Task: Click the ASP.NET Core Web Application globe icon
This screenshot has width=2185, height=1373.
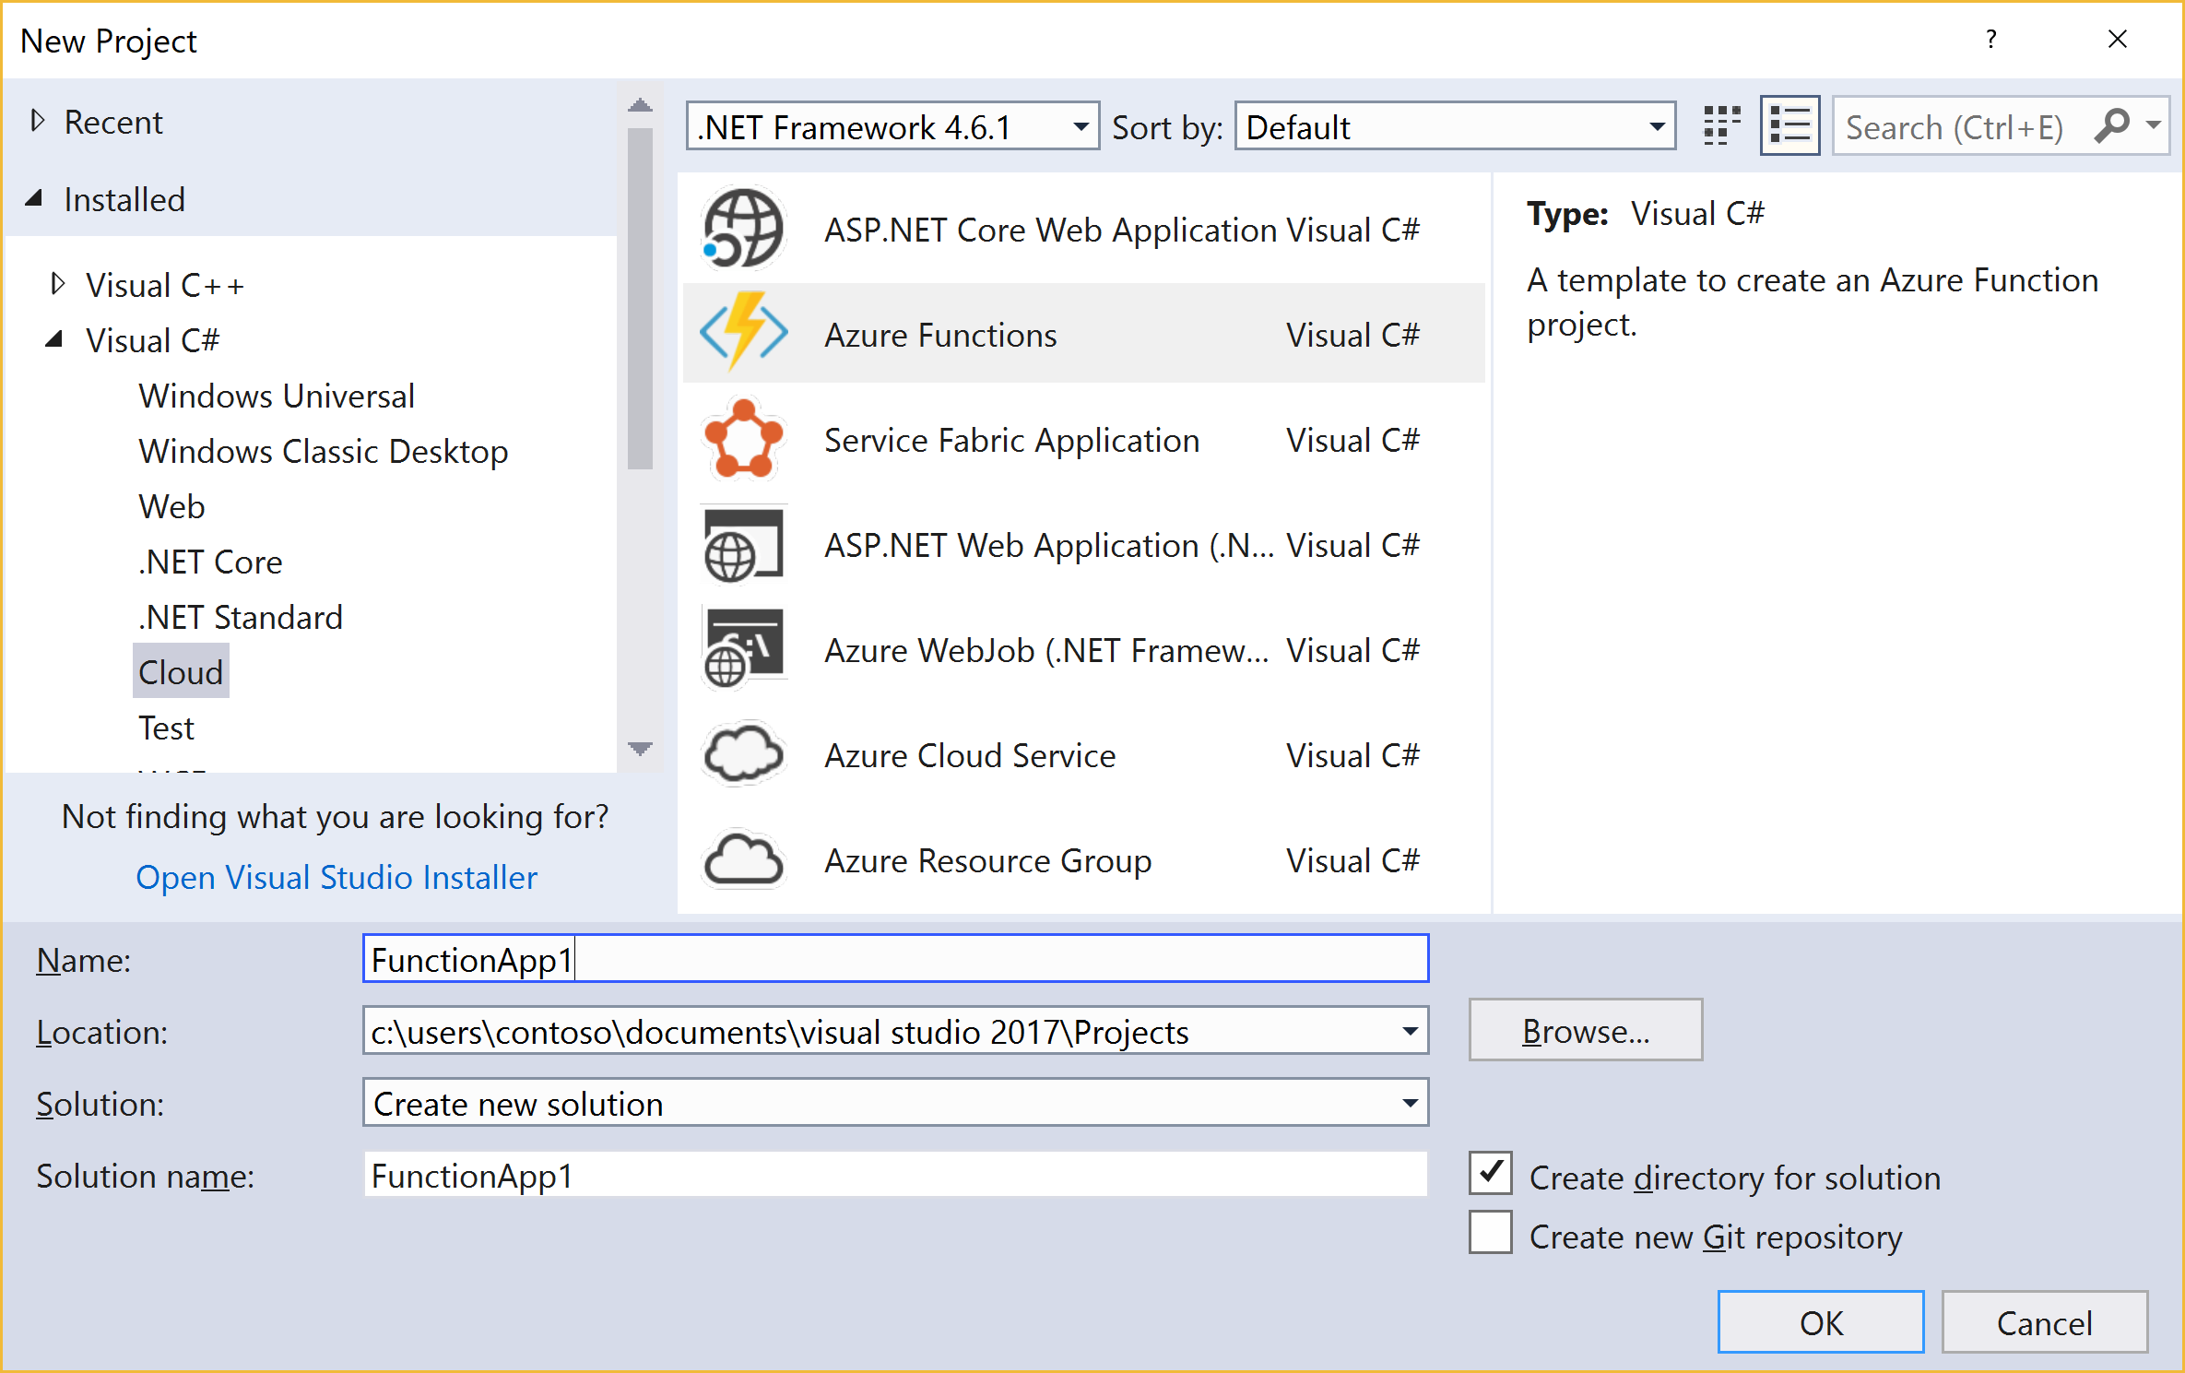Action: click(x=743, y=230)
